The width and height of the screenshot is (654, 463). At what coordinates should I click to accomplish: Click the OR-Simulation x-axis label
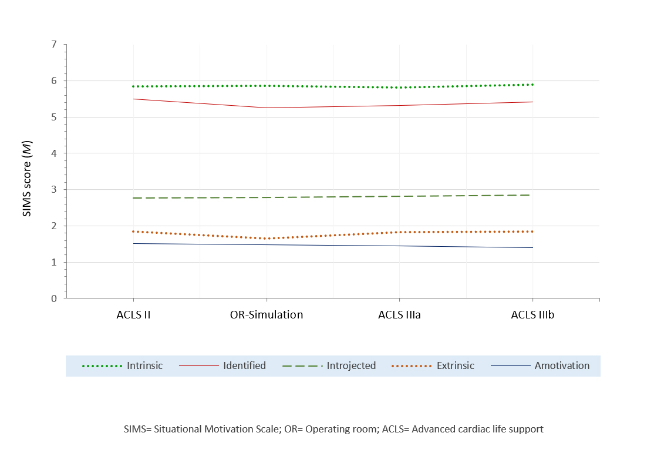[267, 315]
